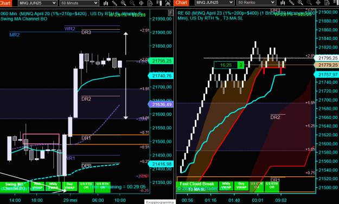Click the DR2 label on right Renko chart
339x204 pixels.
(x=275, y=117)
